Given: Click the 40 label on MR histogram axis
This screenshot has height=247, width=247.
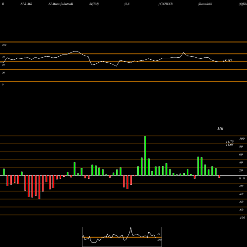Looking at the screenshot, I should (241, 163).
